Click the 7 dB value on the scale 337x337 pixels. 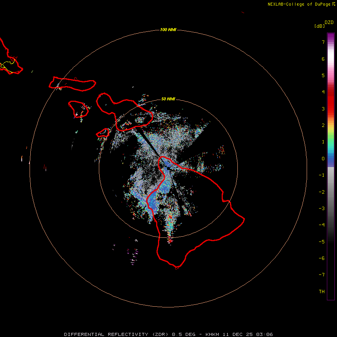pyautogui.click(x=323, y=42)
